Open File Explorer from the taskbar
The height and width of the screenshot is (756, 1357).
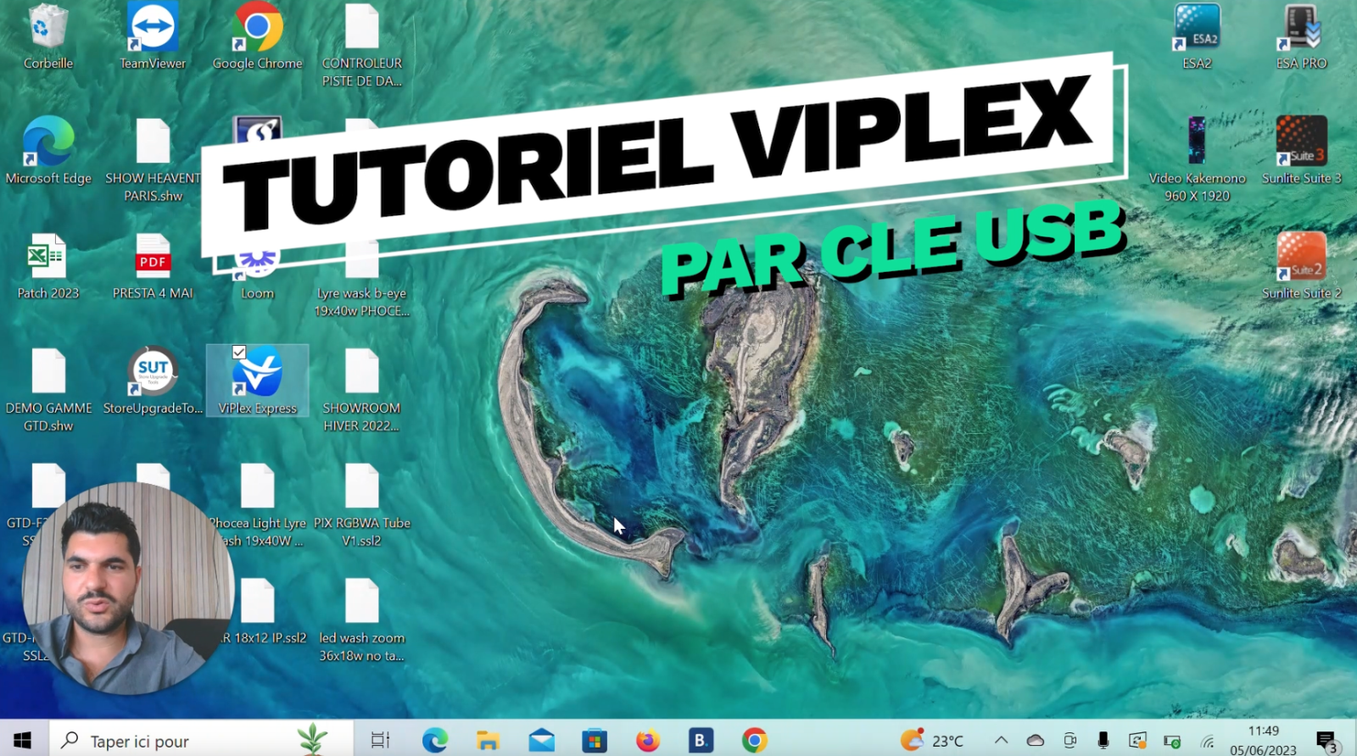[x=488, y=741]
